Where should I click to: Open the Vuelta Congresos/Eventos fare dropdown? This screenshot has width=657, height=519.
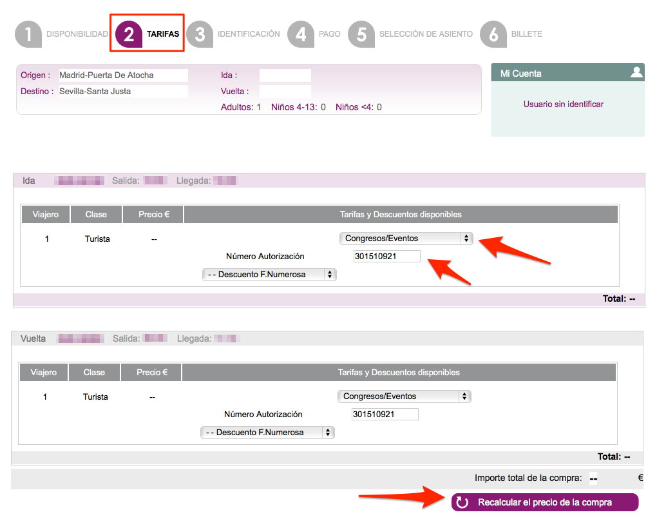coord(404,397)
